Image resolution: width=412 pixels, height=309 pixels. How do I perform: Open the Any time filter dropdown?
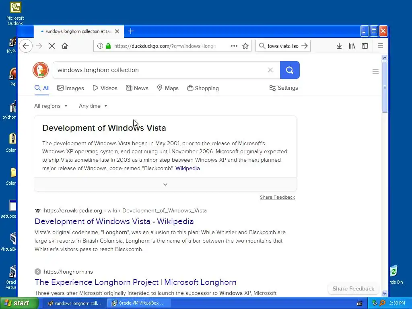[93, 106]
